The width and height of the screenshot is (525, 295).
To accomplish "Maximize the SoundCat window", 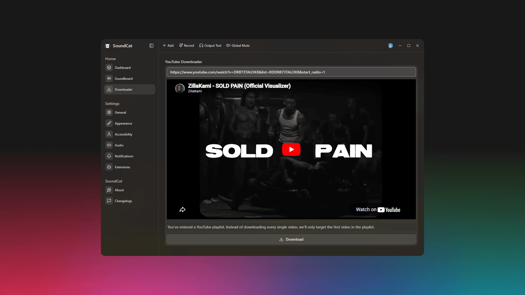I will click(409, 46).
